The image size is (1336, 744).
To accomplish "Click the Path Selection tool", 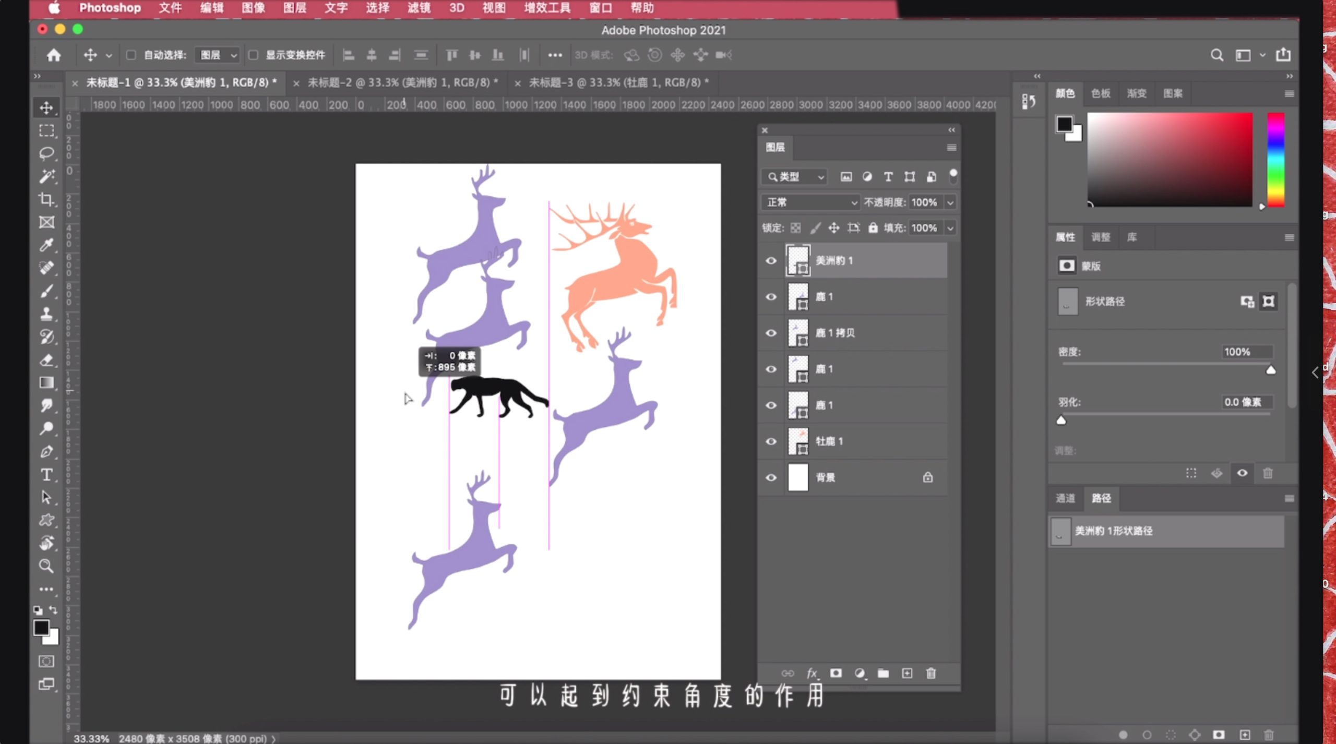I will tap(47, 498).
